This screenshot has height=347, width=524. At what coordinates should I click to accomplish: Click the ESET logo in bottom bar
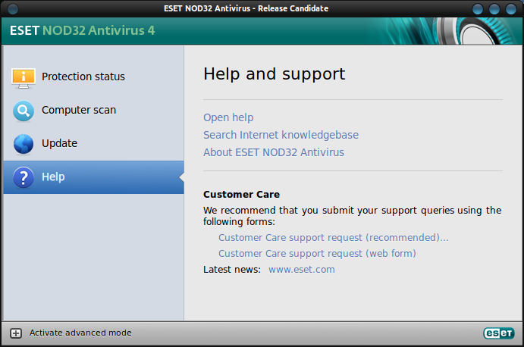(499, 333)
